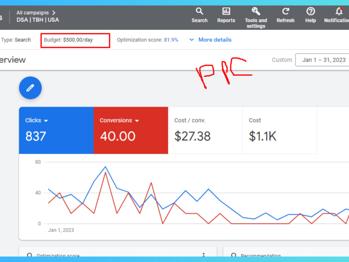The height and width of the screenshot is (262, 349).
Task: Click the $27.38 cost per conversion value
Action: (192, 136)
